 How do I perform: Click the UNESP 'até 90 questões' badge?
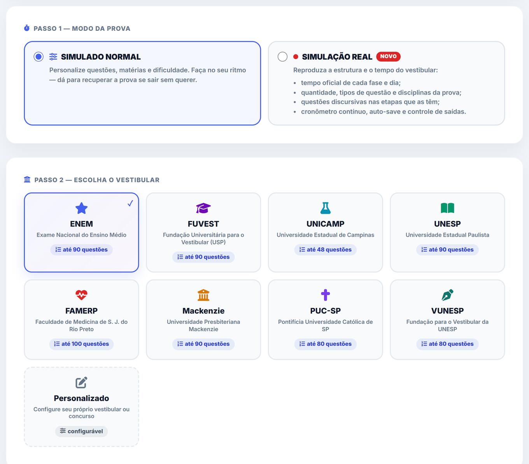click(447, 250)
